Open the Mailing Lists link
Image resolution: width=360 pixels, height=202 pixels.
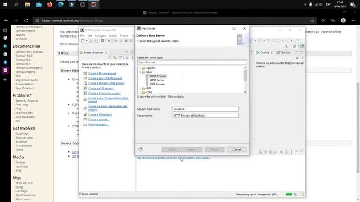point(24,113)
